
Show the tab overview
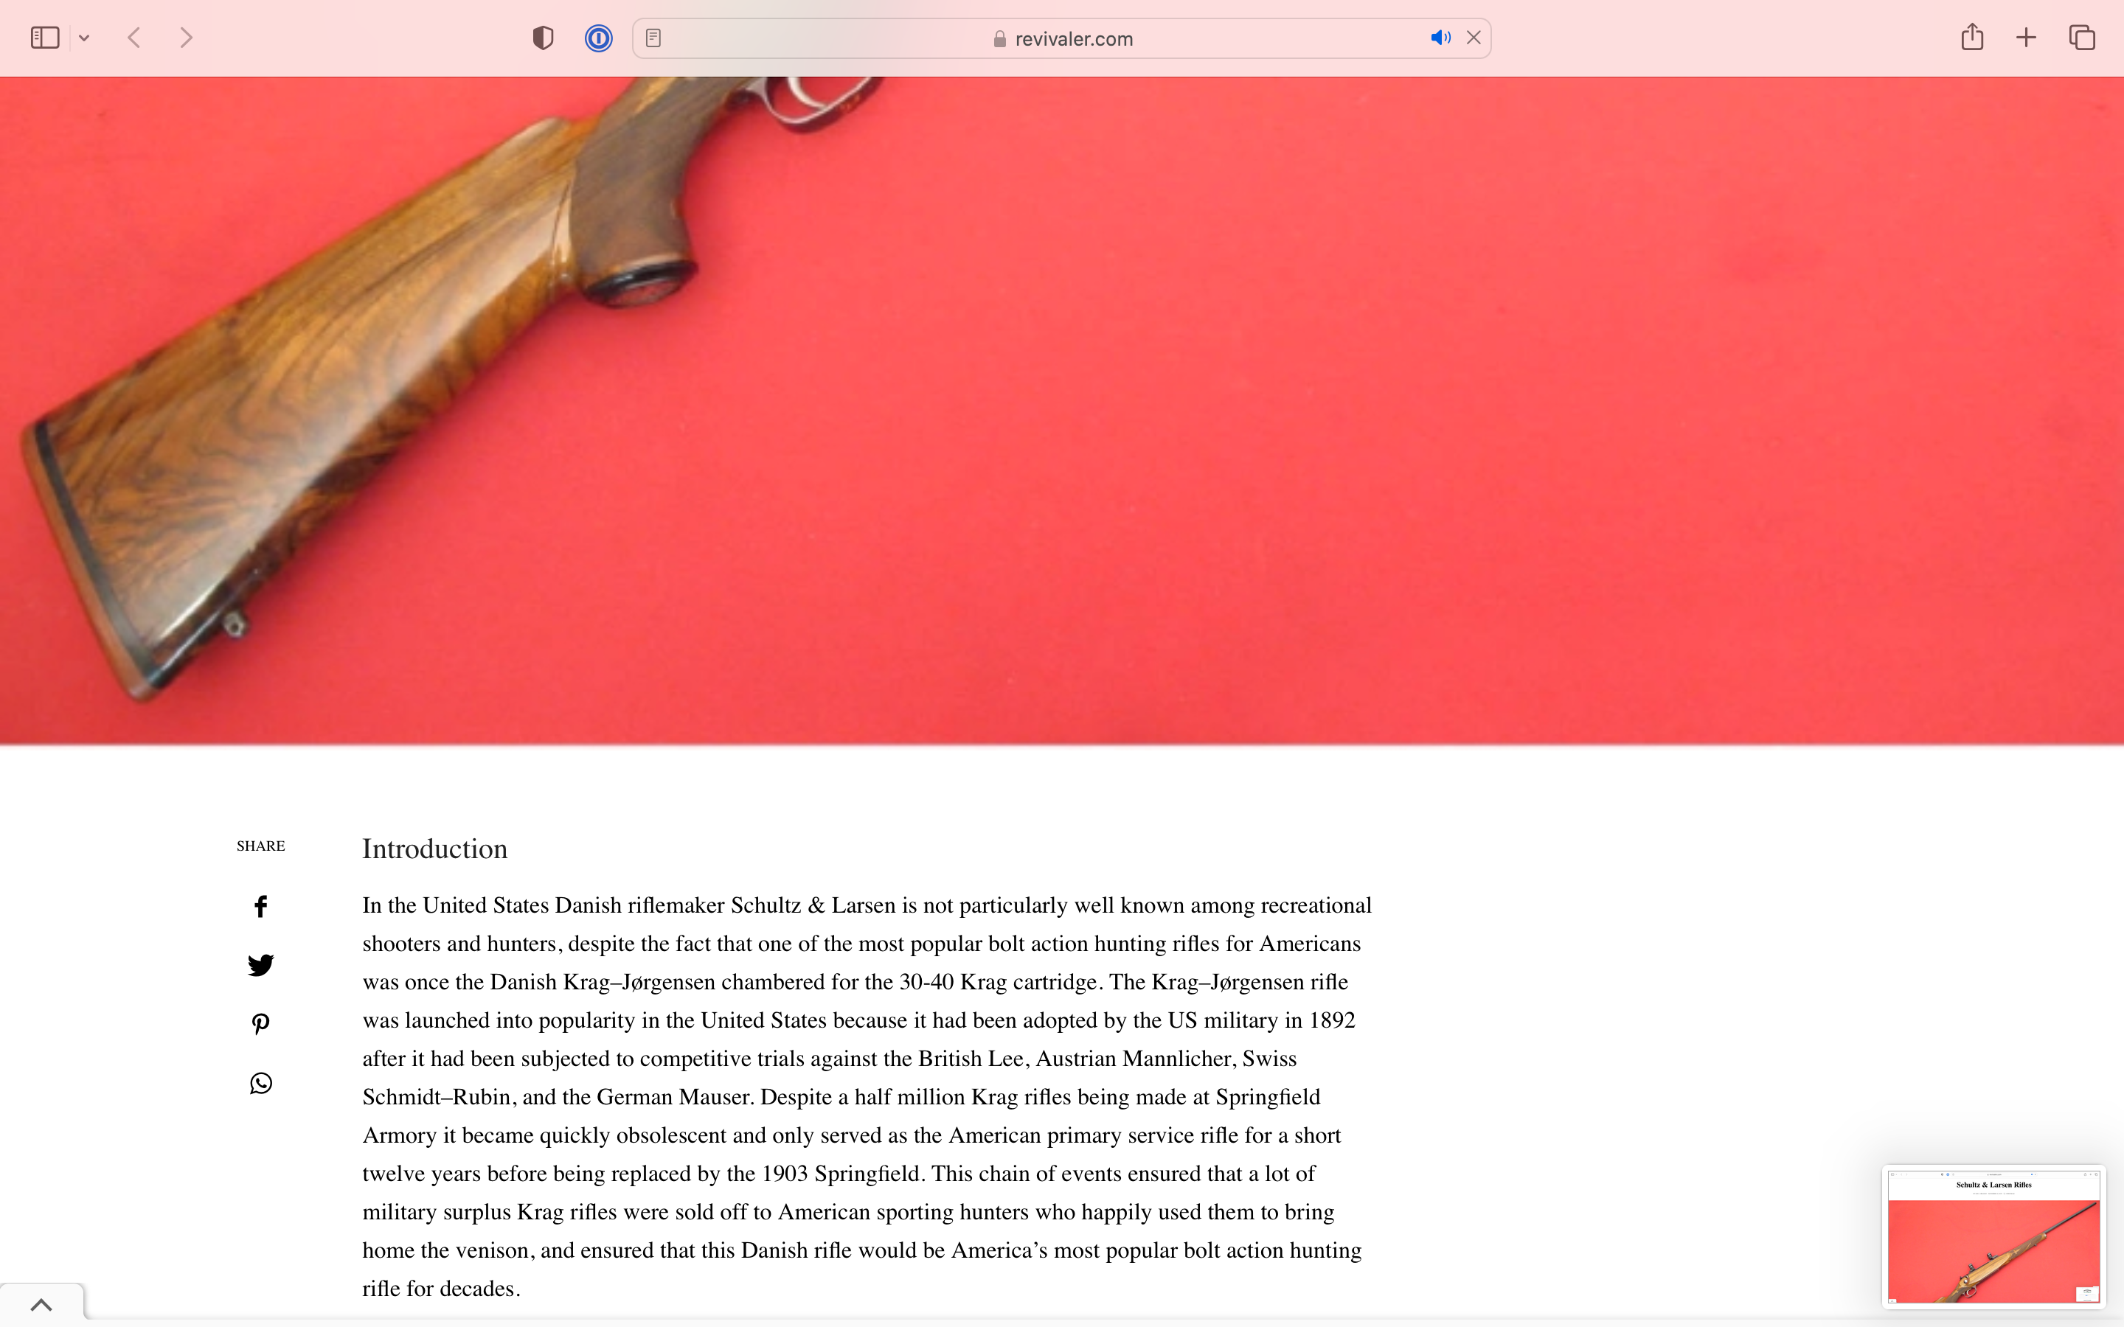(2082, 38)
